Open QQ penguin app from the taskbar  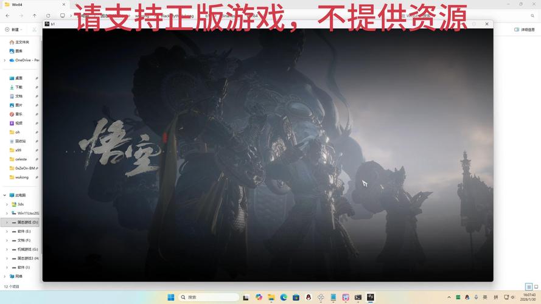tap(309, 297)
